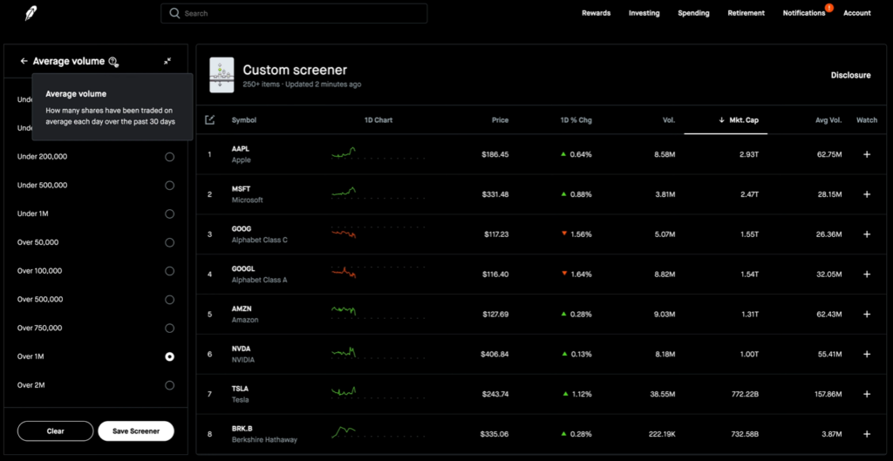Viewport: 893px width, 461px height.
Task: Select Over 750,000 radio option
Action: click(170, 328)
